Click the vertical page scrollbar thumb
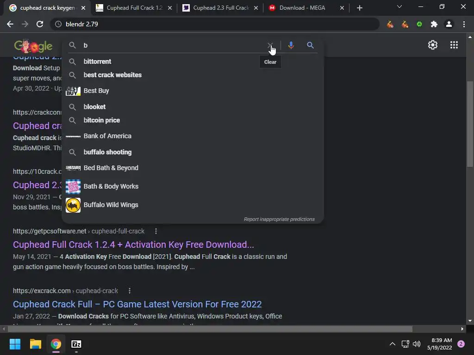 (470, 124)
